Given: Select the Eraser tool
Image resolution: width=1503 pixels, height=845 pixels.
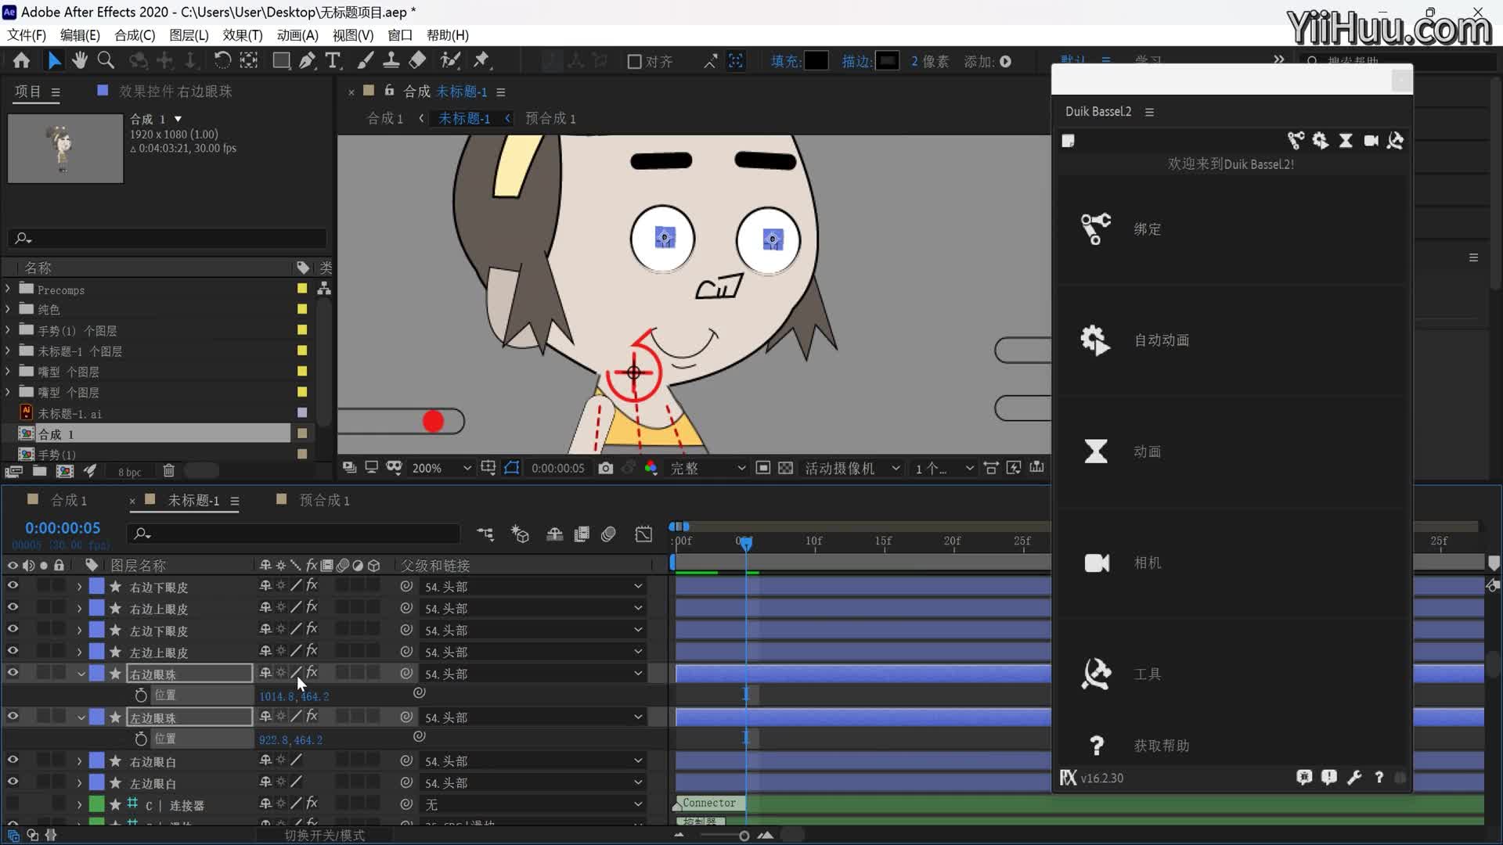Looking at the screenshot, I should (417, 61).
